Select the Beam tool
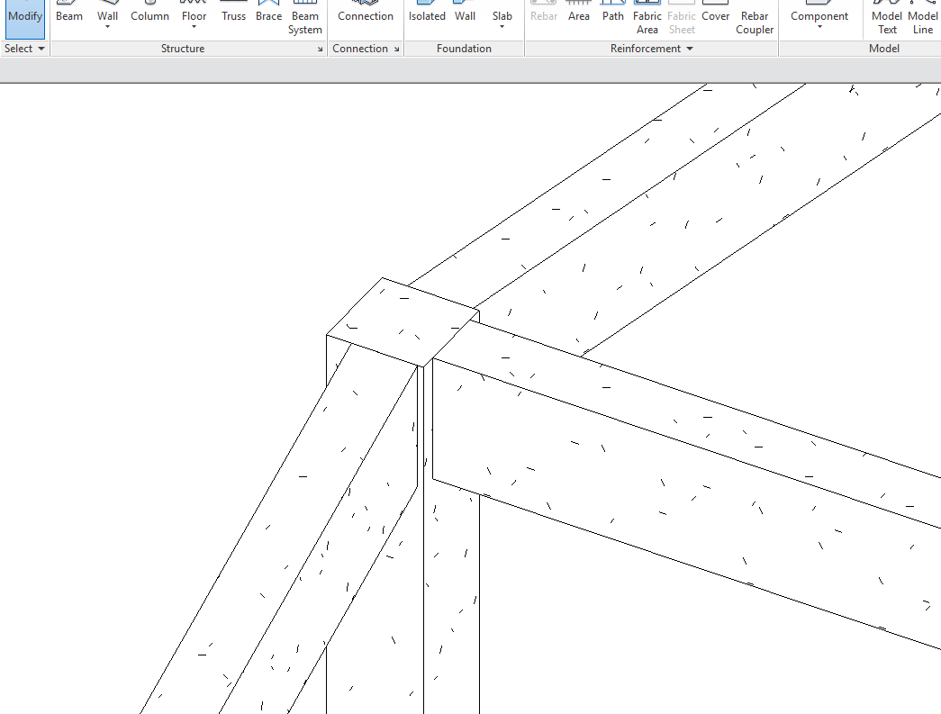The image size is (941, 714). (x=68, y=15)
